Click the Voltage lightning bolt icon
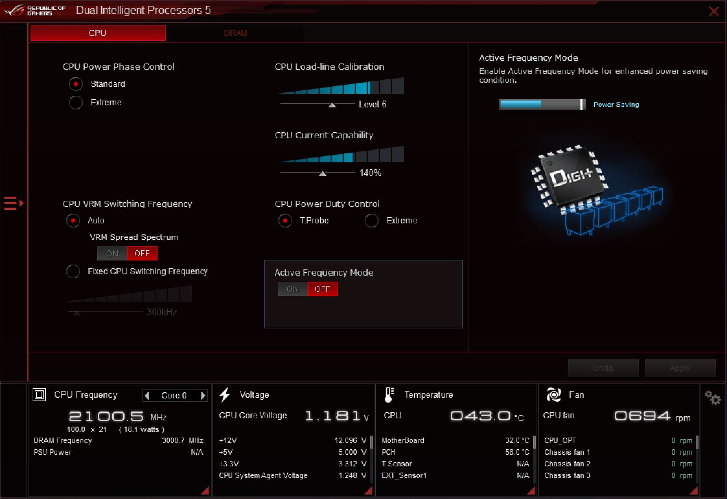Screen dimensions: 727x499 (225, 395)
